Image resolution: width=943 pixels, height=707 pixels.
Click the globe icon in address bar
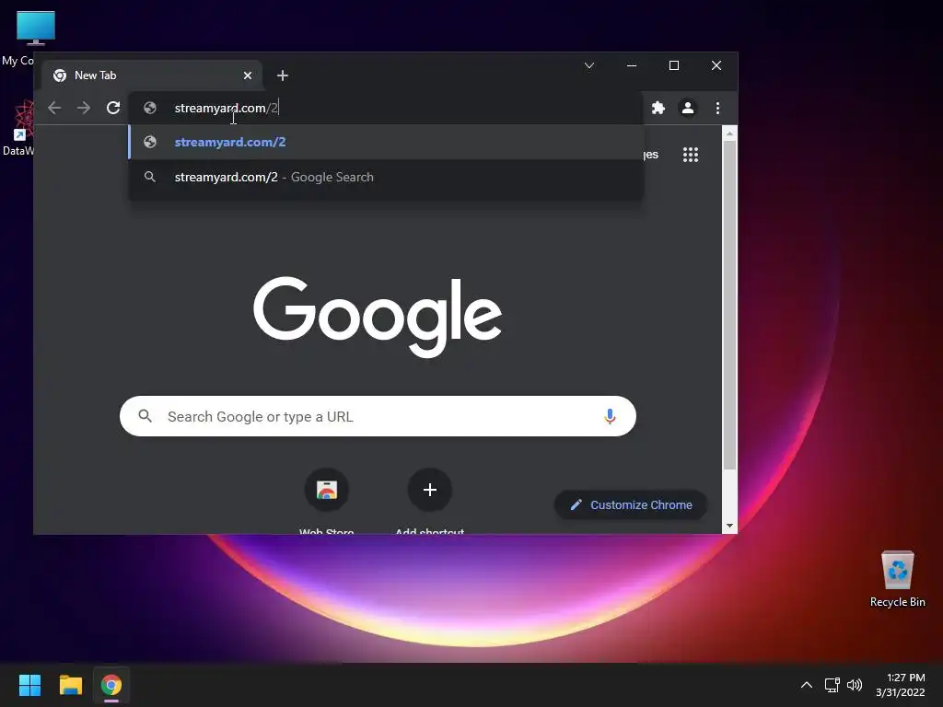click(x=150, y=108)
